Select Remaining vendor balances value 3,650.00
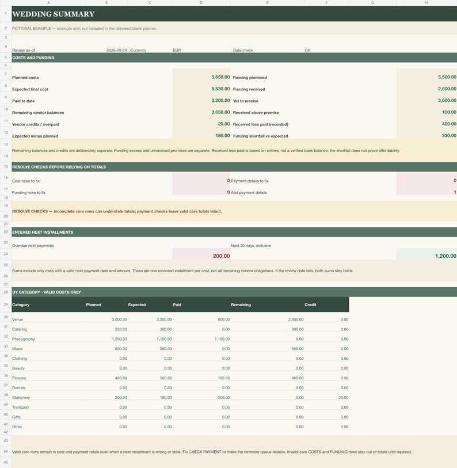The image size is (457, 468). pyautogui.click(x=220, y=112)
